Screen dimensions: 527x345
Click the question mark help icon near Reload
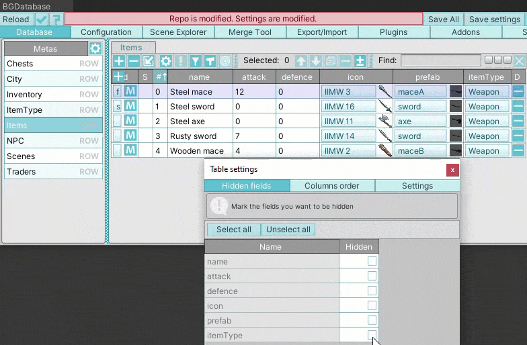click(56, 19)
